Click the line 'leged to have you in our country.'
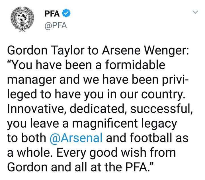Viewport: 205px width, 180px height. 96,95
